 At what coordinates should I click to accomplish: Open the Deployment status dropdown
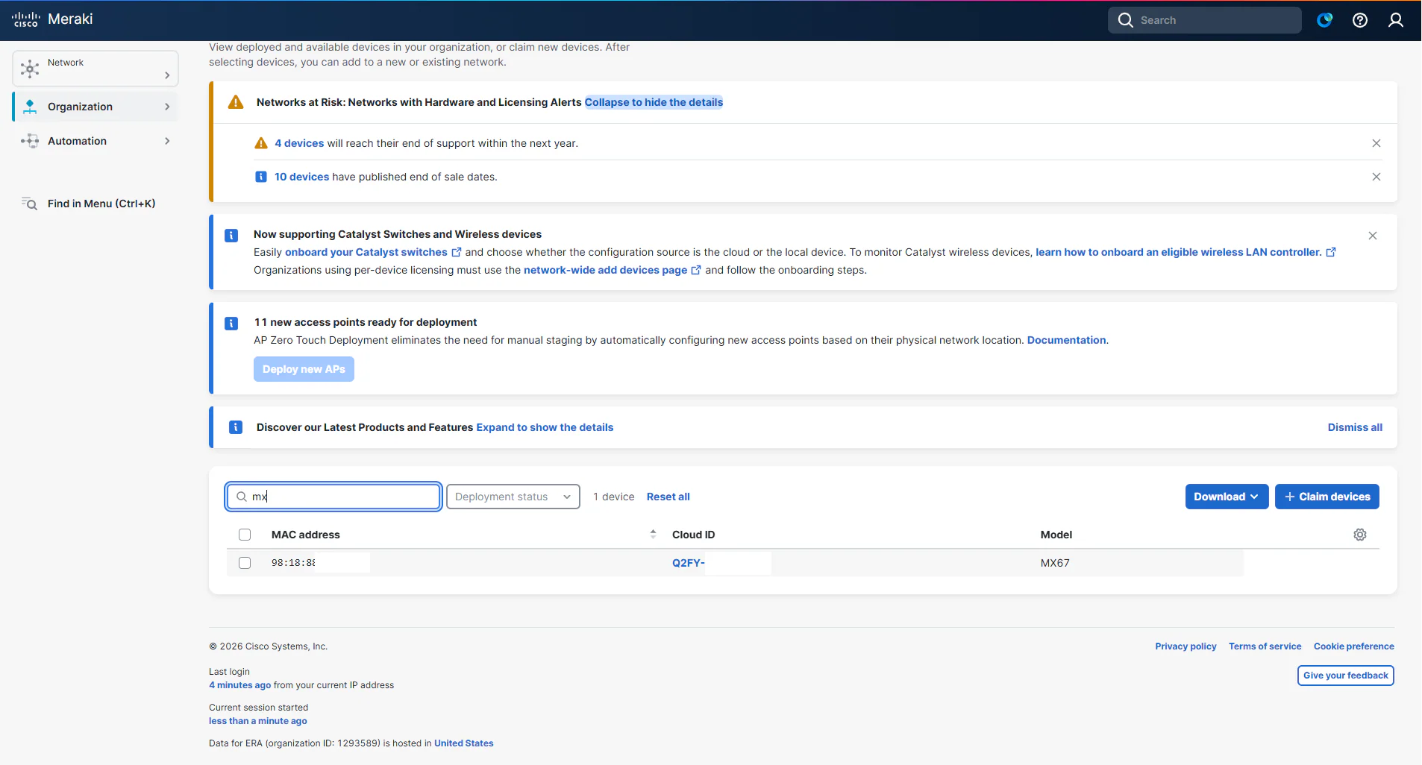pyautogui.click(x=513, y=497)
